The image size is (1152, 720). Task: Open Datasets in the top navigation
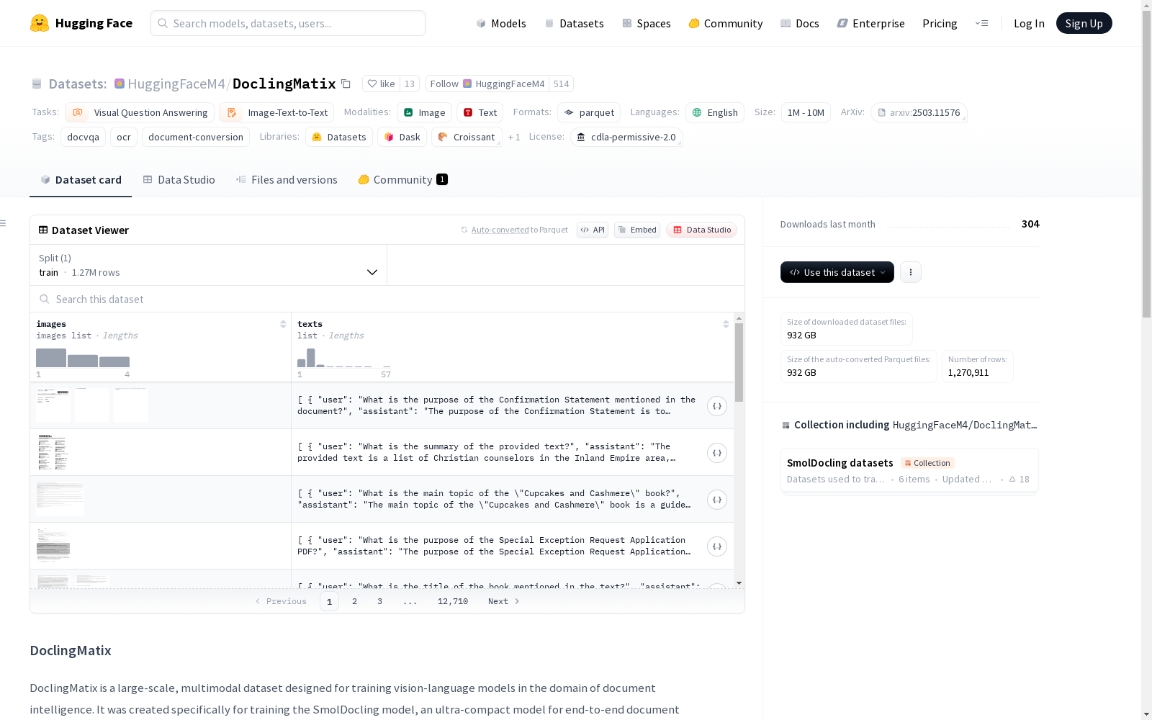[574, 23]
